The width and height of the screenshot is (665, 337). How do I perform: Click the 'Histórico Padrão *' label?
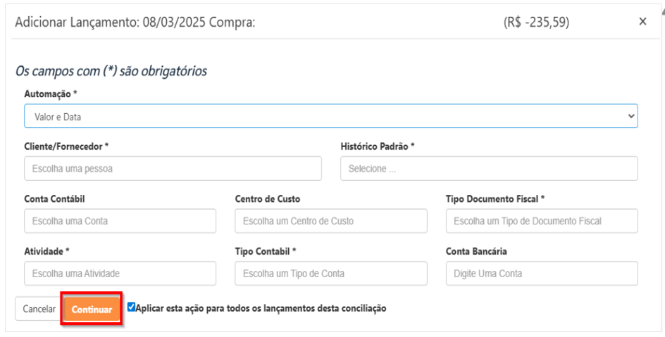pos(378,146)
